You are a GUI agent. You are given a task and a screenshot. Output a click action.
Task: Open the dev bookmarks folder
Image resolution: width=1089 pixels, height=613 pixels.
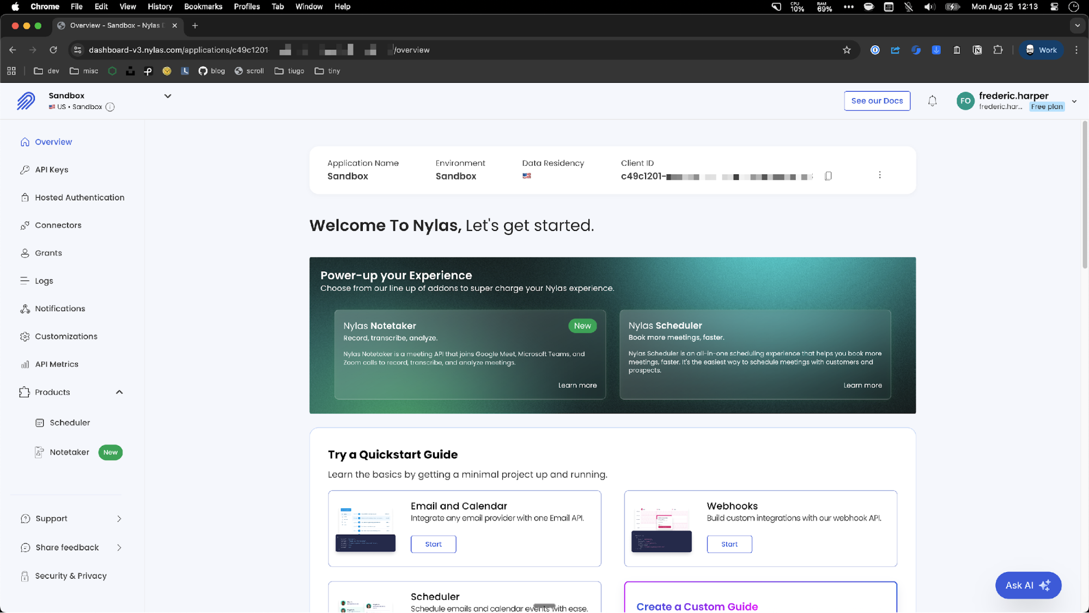click(x=46, y=71)
